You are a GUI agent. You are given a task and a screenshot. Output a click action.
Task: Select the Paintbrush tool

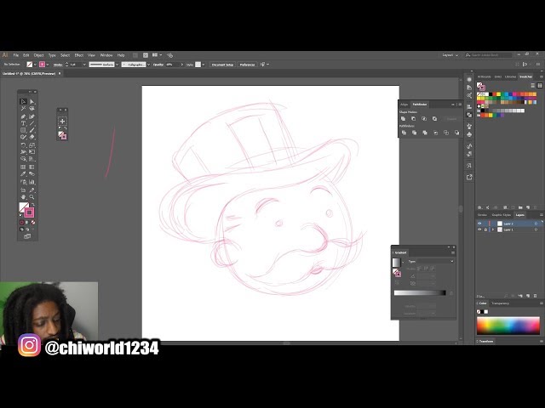pyautogui.click(x=32, y=130)
